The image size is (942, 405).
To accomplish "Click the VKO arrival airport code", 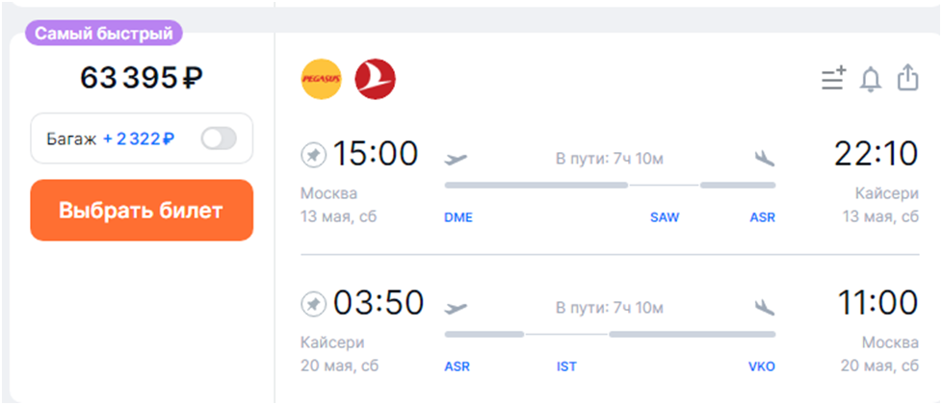I will click(761, 367).
